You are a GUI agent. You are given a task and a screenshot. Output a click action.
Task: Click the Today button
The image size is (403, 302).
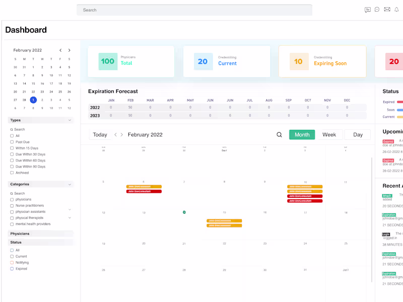100,134
